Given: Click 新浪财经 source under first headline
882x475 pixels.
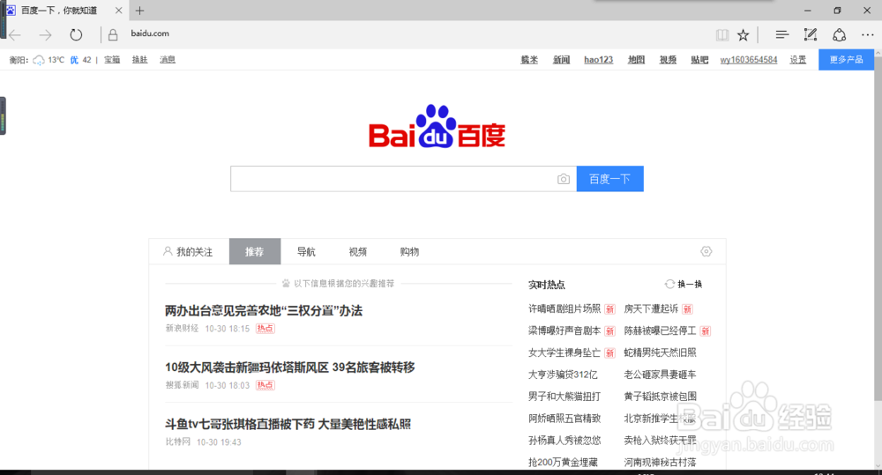Looking at the screenshot, I should [x=182, y=329].
